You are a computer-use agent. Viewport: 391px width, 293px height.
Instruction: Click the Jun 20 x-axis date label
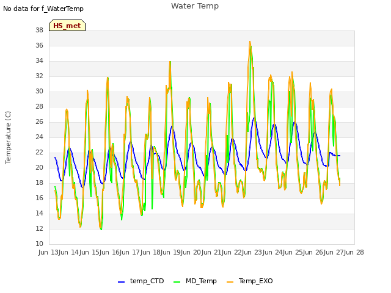(192, 252)
